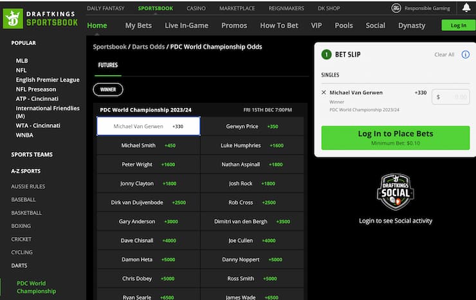Open WNBA sidebar link
This screenshot has height=300, width=476.
pyautogui.click(x=24, y=135)
